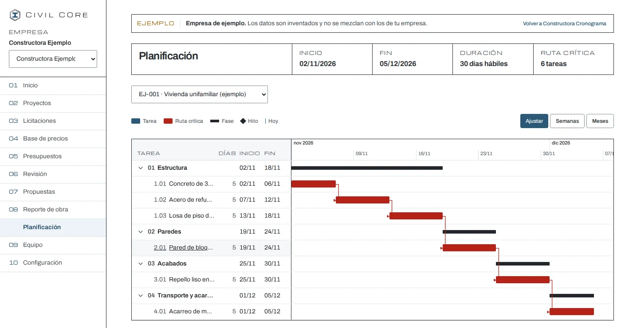This screenshot has height=328, width=621.
Task: Follow Volver a Constructora Cronograma link
Action: 564,23
